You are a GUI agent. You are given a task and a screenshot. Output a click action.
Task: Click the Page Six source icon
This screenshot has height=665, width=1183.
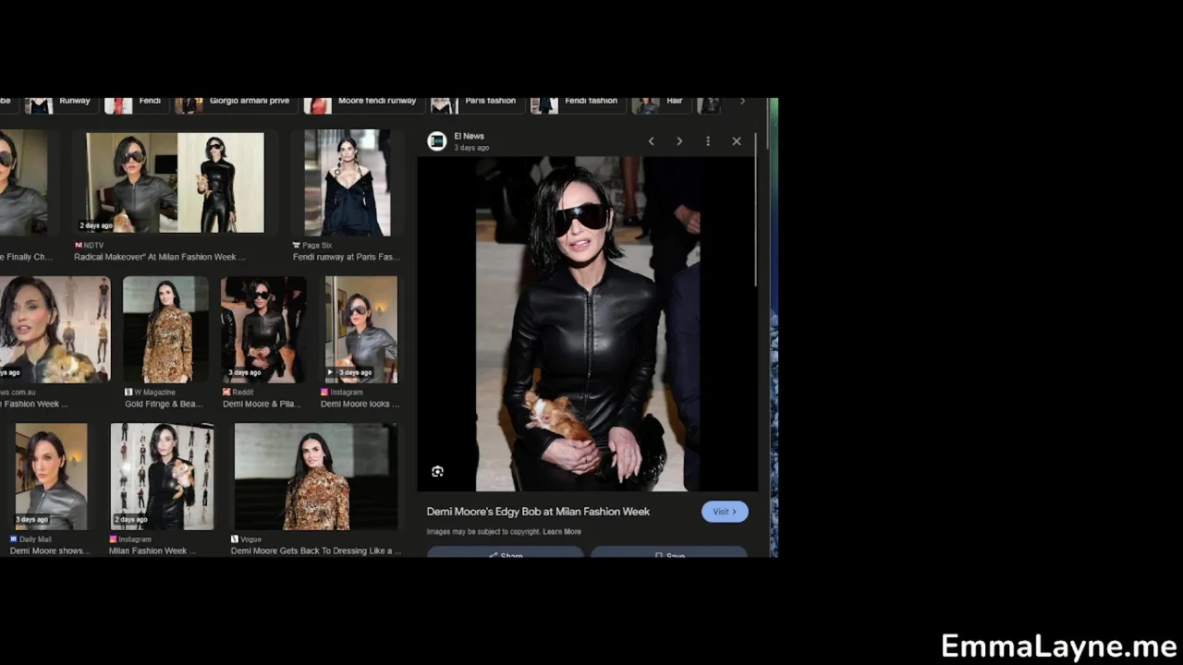tap(297, 246)
